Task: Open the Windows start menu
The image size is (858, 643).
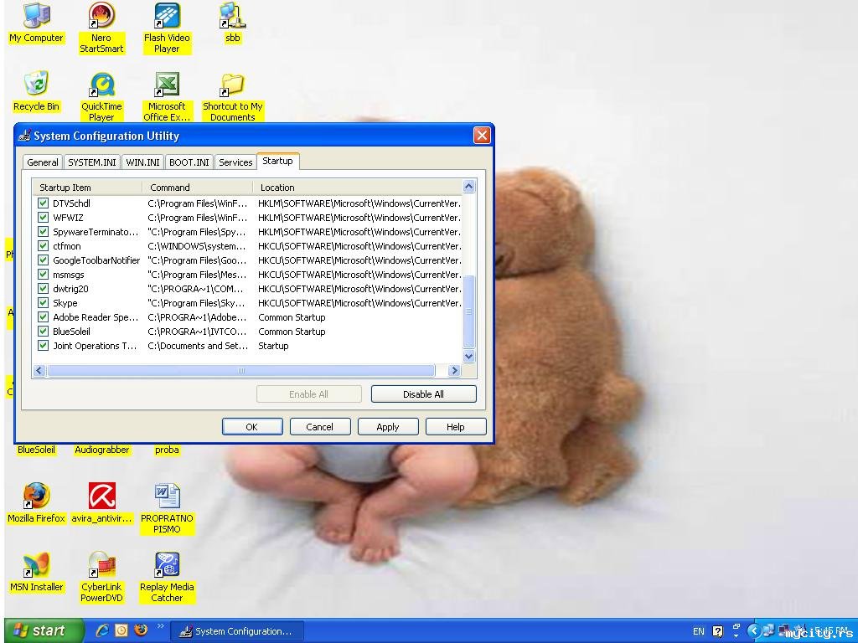Action: (43, 631)
